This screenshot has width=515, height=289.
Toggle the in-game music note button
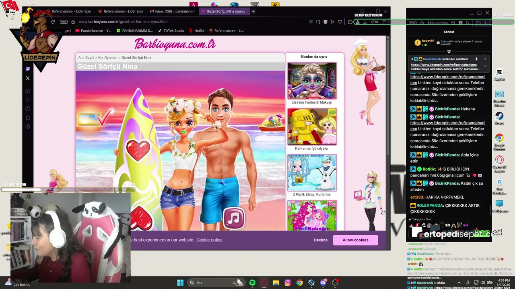[234, 218]
